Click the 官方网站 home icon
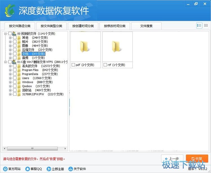This screenshot has width=211, height=173. click(x=5, y=169)
